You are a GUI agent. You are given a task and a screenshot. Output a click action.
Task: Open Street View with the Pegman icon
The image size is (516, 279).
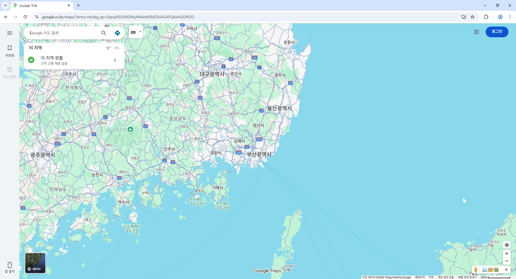(476, 270)
